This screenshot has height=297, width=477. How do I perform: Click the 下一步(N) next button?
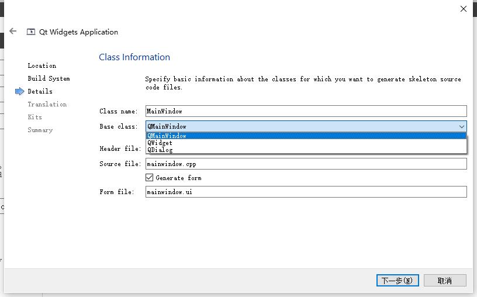point(397,280)
